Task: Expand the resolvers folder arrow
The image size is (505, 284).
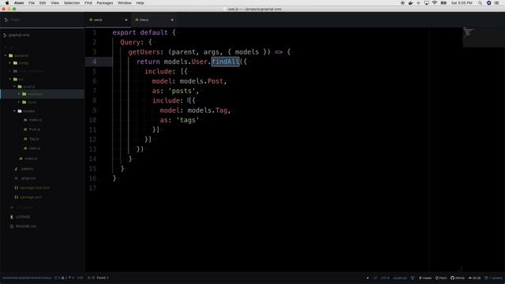Action: 19,94
